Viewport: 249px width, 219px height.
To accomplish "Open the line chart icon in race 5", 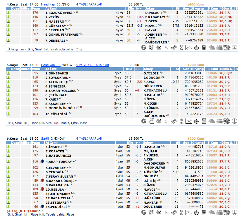I will (x=189, y=121).
